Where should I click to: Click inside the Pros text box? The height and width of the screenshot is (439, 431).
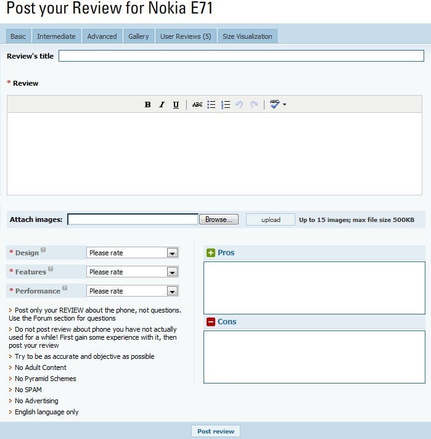(x=314, y=288)
